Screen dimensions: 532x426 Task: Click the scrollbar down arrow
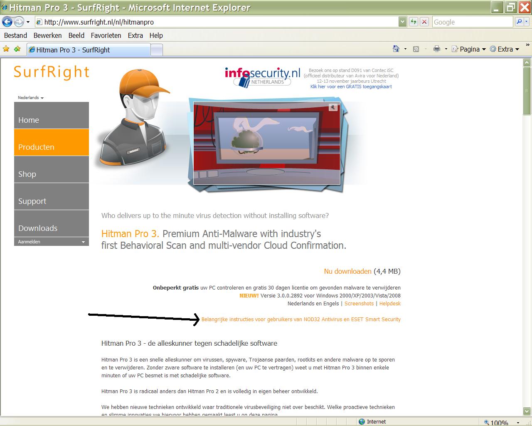[x=527, y=411]
